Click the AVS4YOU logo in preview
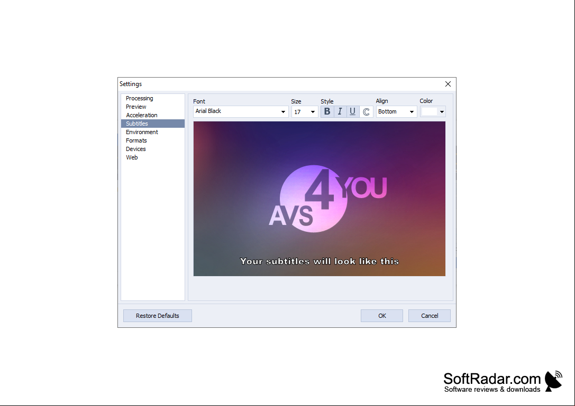The width and height of the screenshot is (575, 406). (327, 199)
